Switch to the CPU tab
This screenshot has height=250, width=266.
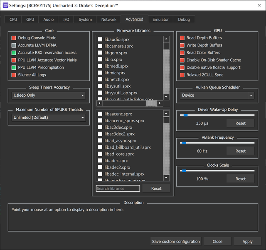13,20
